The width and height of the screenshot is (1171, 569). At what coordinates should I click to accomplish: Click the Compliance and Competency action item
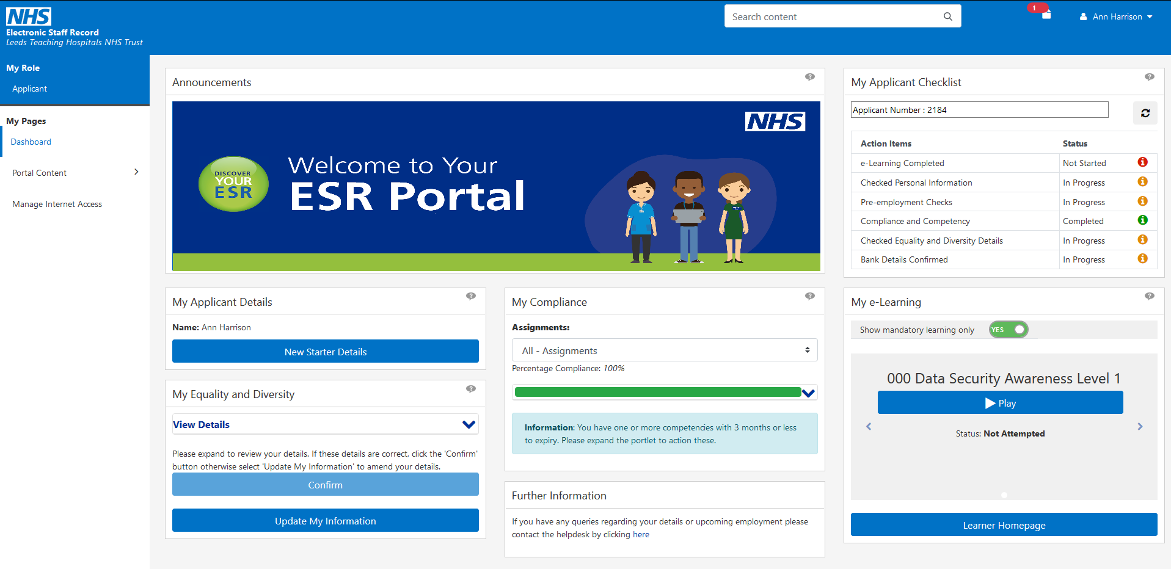[x=915, y=221]
